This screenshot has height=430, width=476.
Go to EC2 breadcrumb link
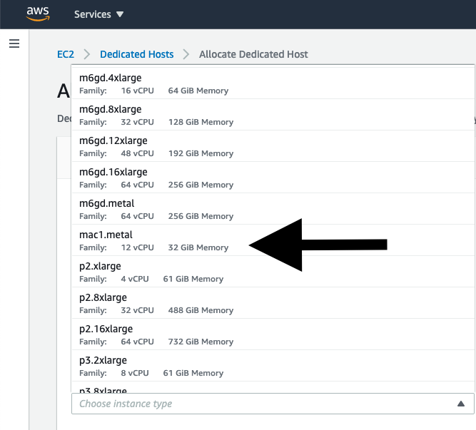66,54
